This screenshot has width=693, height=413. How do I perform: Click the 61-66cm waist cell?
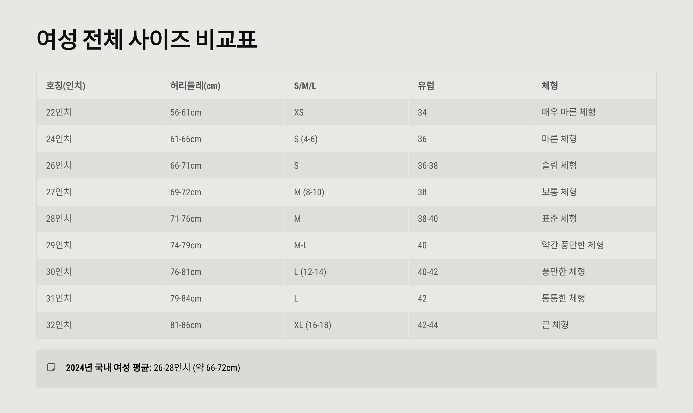pyautogui.click(x=186, y=139)
